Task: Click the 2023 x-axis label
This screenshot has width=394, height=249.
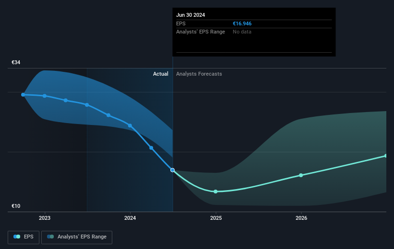Action: point(45,218)
